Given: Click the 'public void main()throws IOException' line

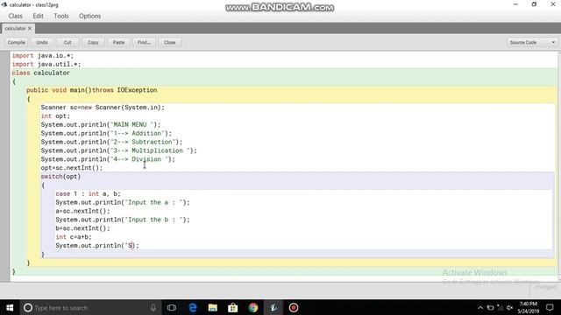Looking at the screenshot, I should click(x=91, y=90).
